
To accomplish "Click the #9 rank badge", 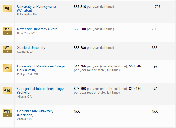I will tap(7, 68).
